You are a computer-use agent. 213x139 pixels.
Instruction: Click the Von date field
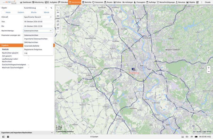click(38, 22)
